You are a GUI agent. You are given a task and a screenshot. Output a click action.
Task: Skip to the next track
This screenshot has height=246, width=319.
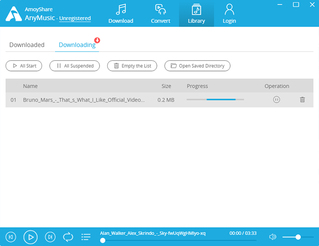(50, 237)
